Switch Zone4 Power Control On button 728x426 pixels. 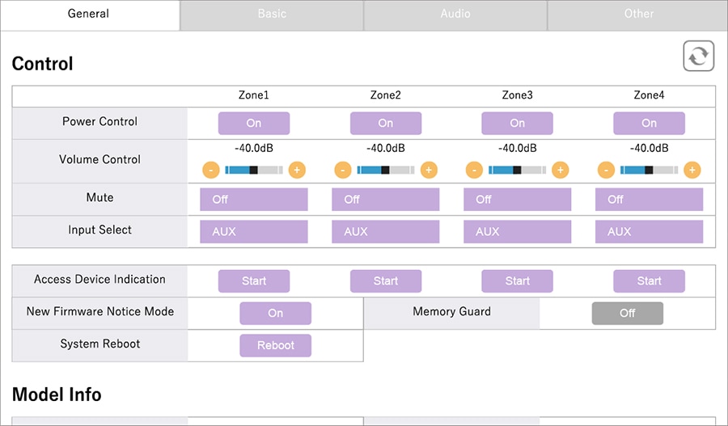(x=649, y=123)
